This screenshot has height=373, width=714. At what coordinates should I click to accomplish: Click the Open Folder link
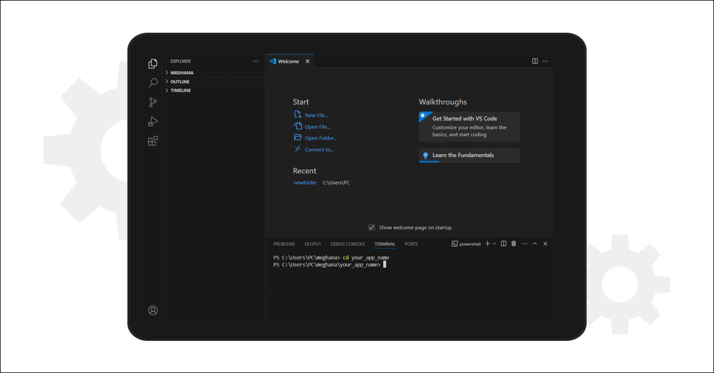click(x=320, y=137)
